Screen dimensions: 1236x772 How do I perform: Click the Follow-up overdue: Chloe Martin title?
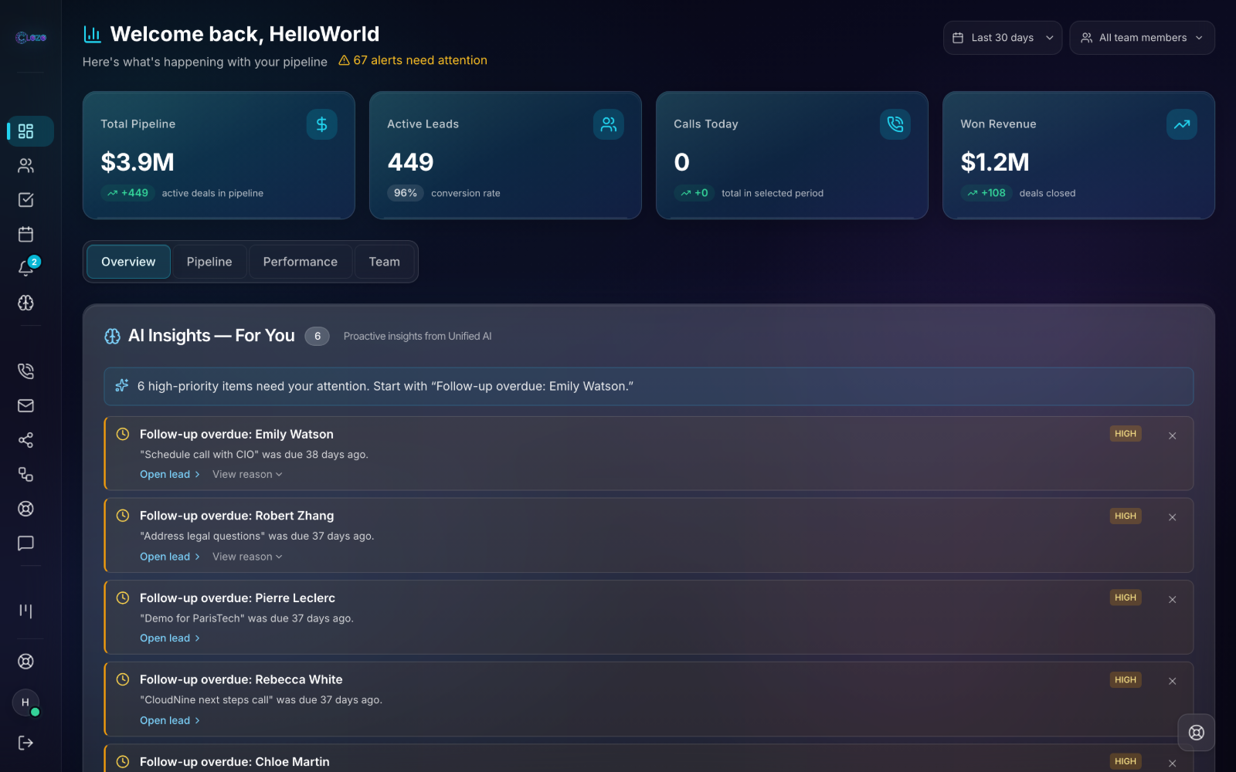pyautogui.click(x=235, y=762)
